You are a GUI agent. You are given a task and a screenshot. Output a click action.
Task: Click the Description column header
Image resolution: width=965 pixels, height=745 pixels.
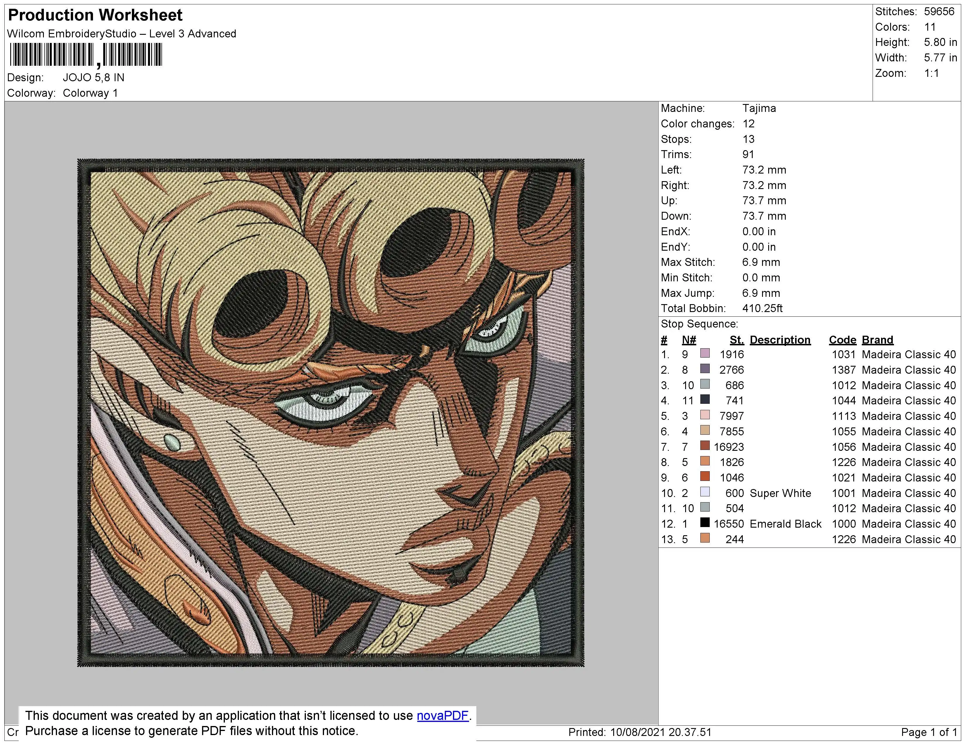pos(780,340)
